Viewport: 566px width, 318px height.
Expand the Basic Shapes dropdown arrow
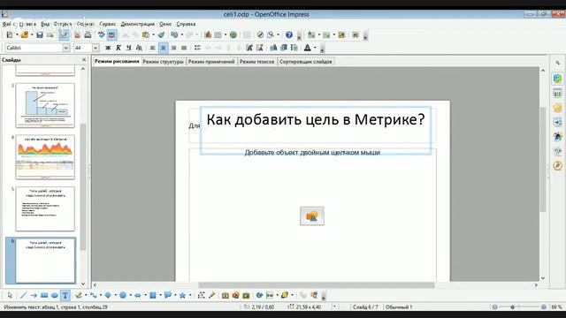tap(115, 296)
